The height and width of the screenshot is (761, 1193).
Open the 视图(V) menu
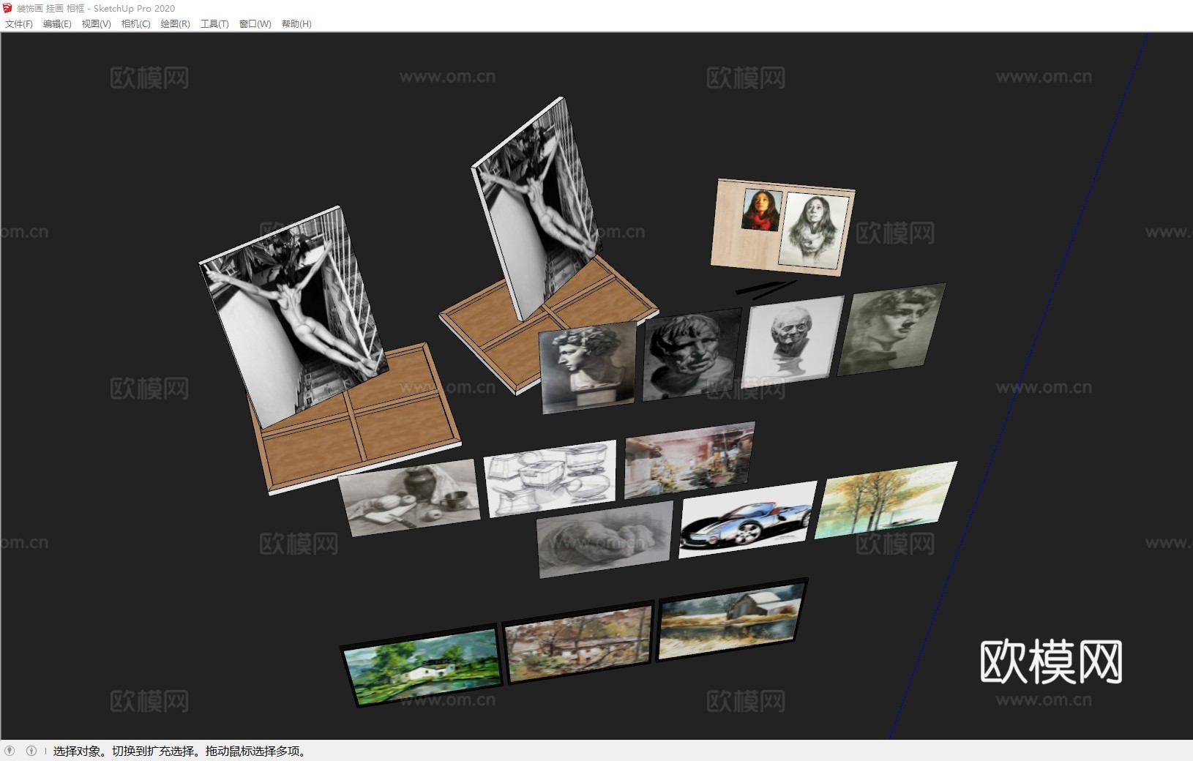pos(96,24)
